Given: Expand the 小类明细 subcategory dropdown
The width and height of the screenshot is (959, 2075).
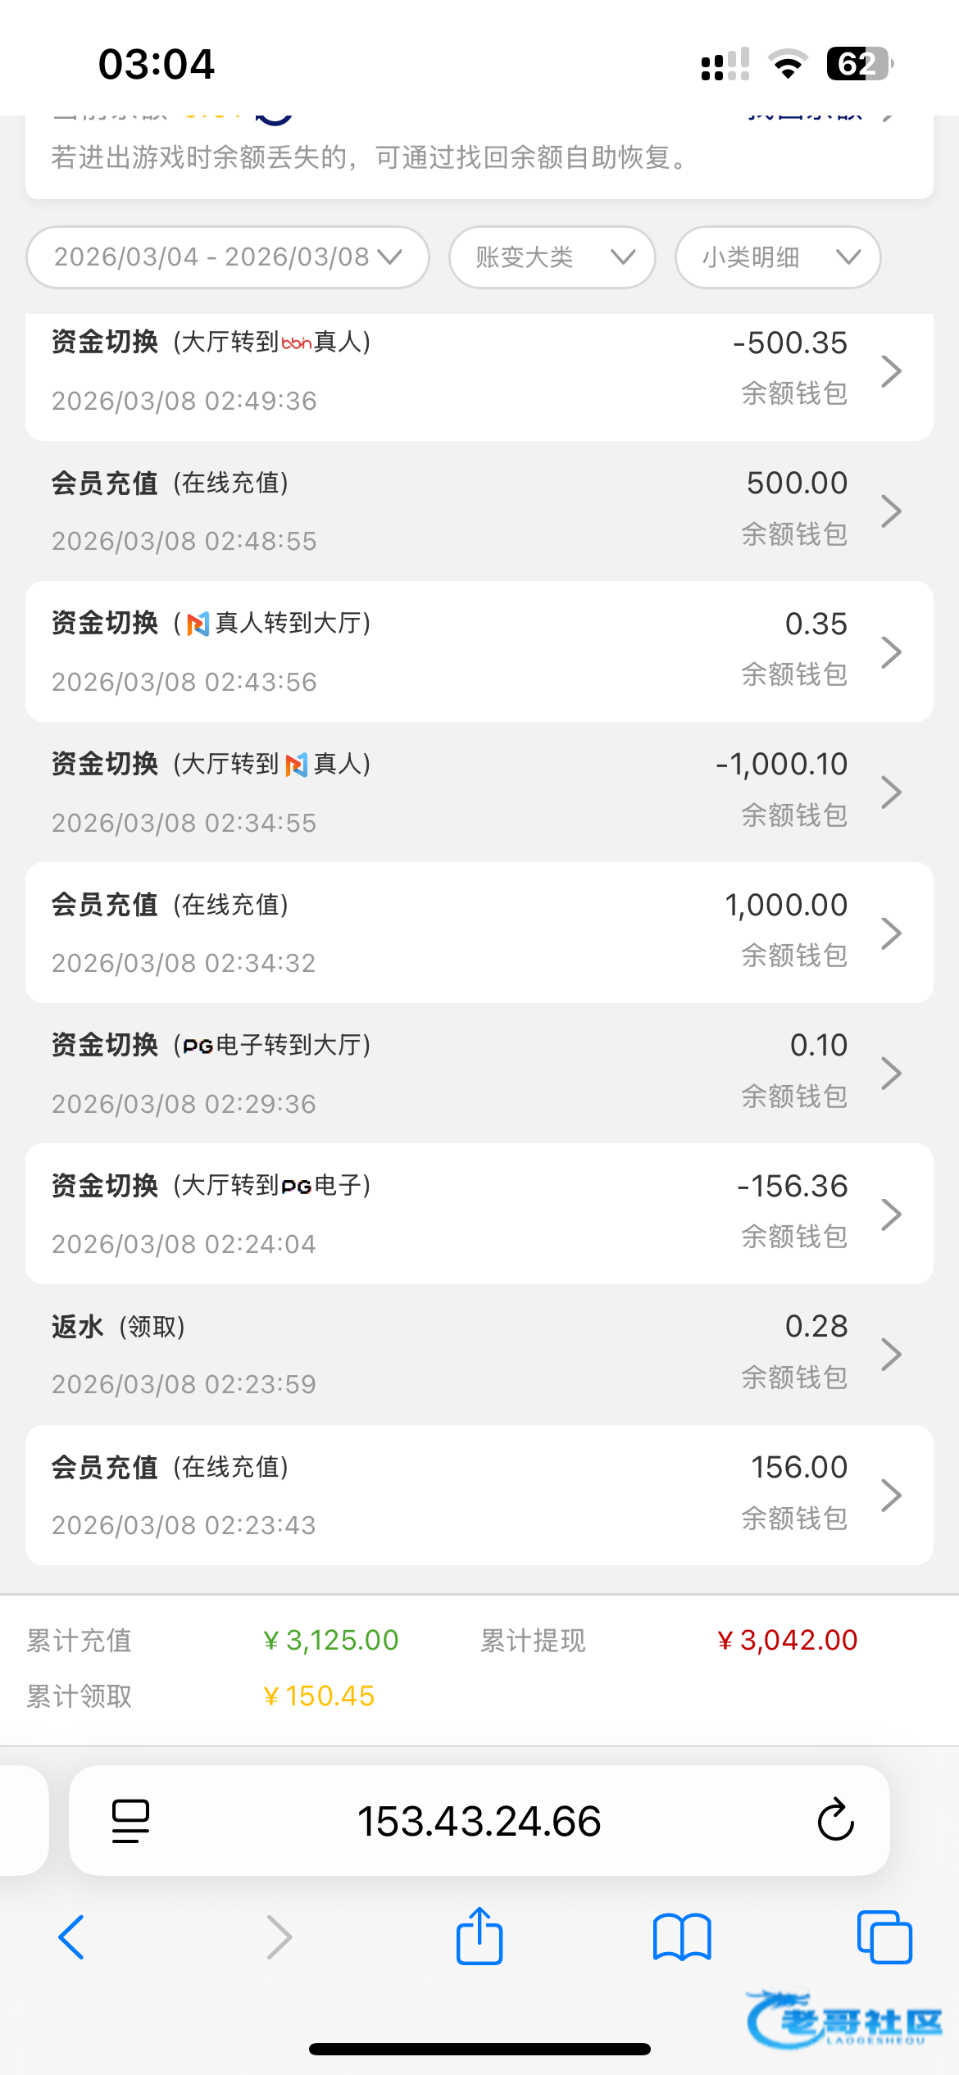Looking at the screenshot, I should (x=778, y=257).
